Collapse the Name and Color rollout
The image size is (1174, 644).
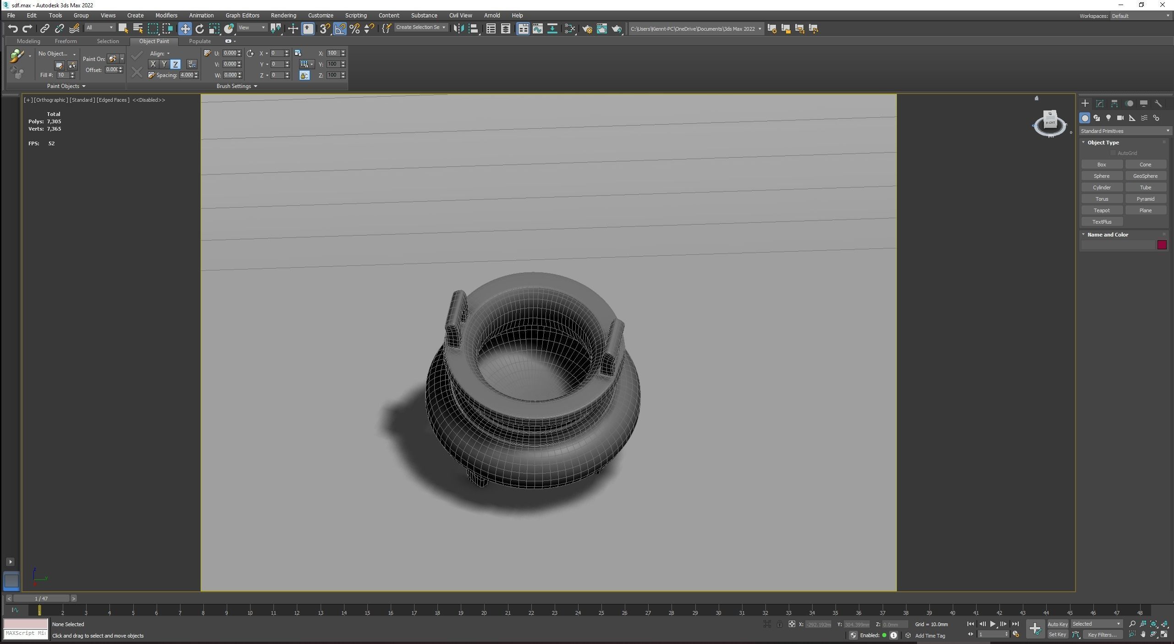pyautogui.click(x=1083, y=235)
